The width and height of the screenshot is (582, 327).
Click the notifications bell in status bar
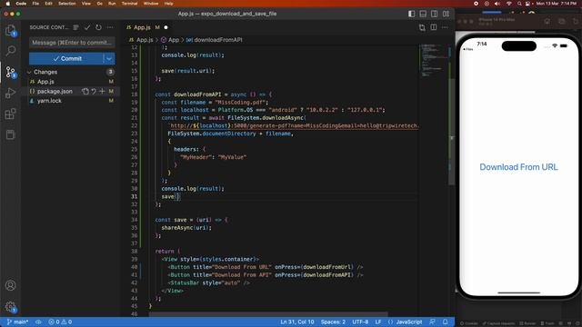click(x=445, y=322)
